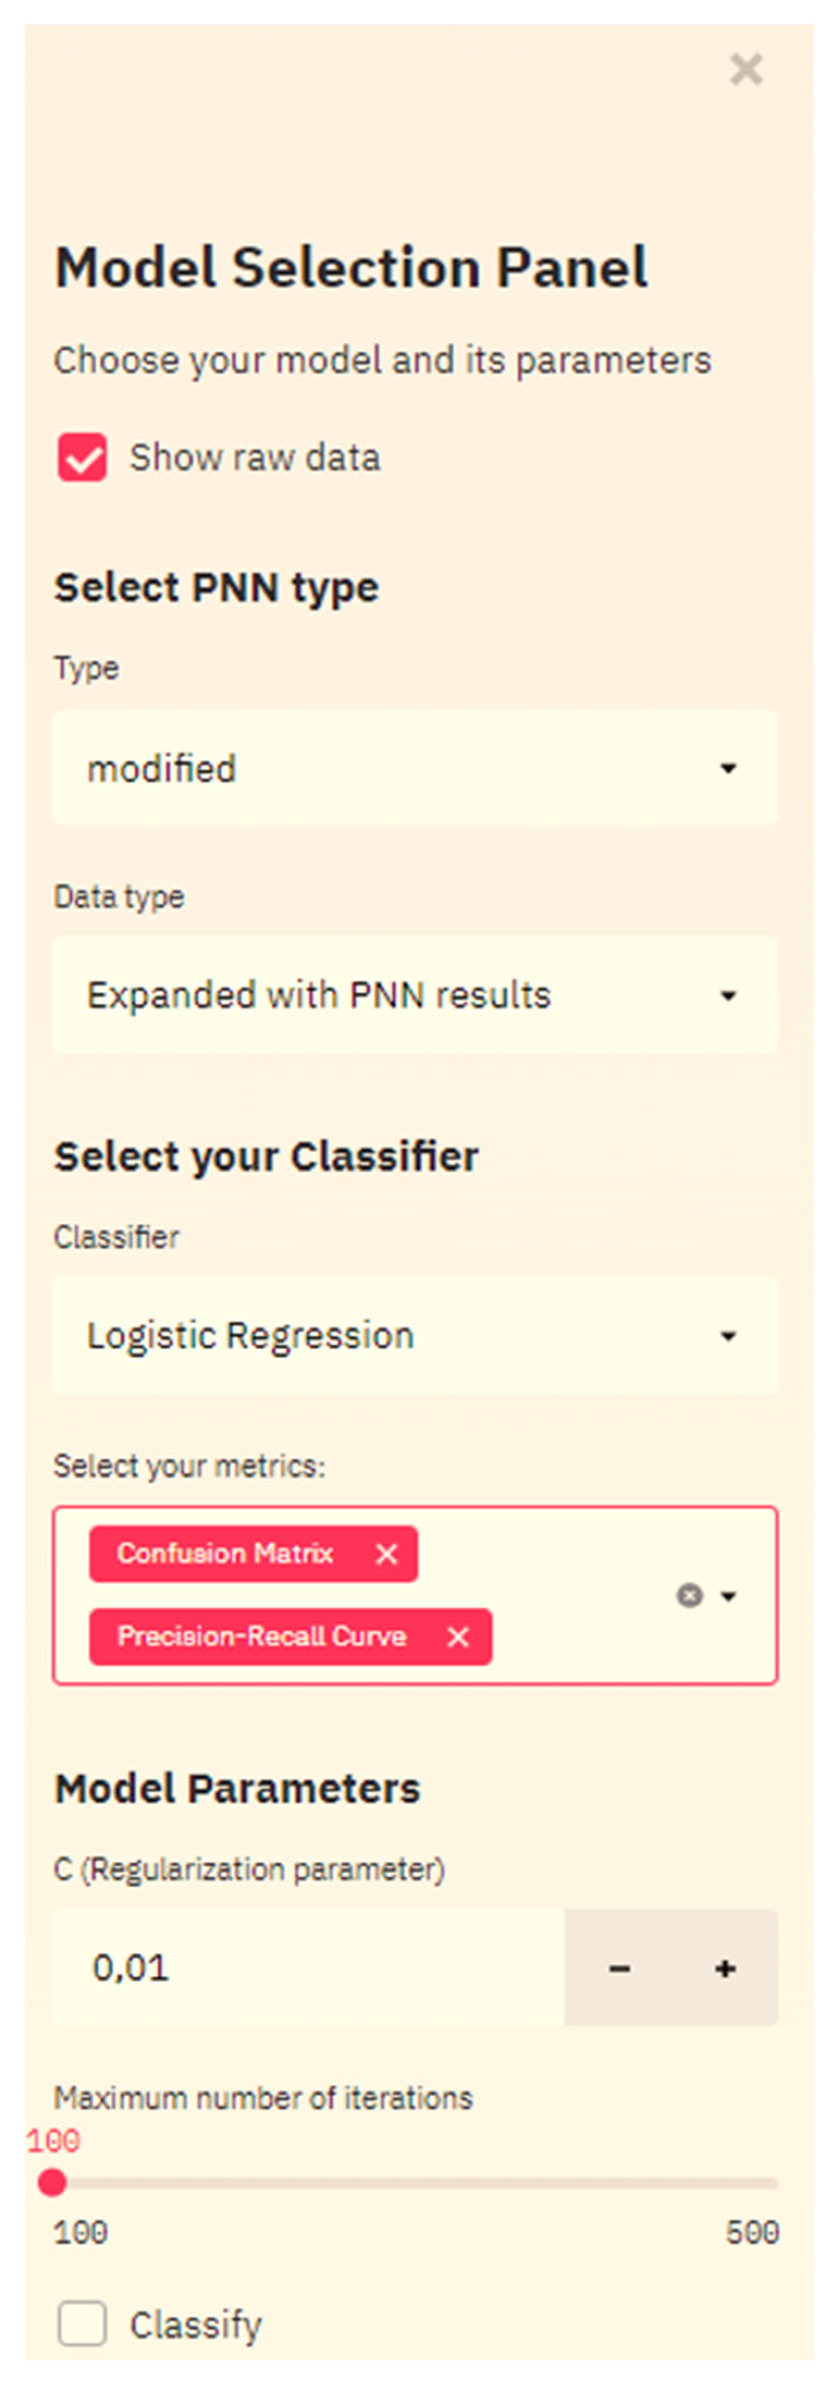Click the Show raw data label

click(255, 457)
